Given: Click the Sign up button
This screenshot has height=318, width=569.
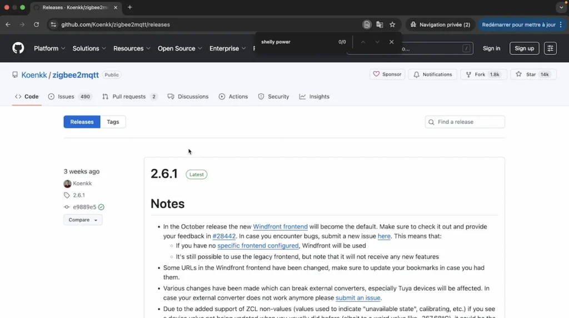Looking at the screenshot, I should [x=524, y=48].
